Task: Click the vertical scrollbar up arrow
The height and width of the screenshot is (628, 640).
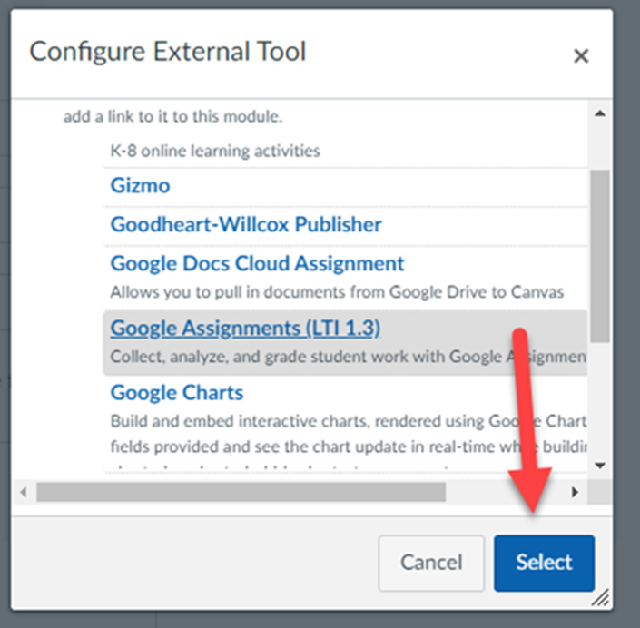Action: 599,114
